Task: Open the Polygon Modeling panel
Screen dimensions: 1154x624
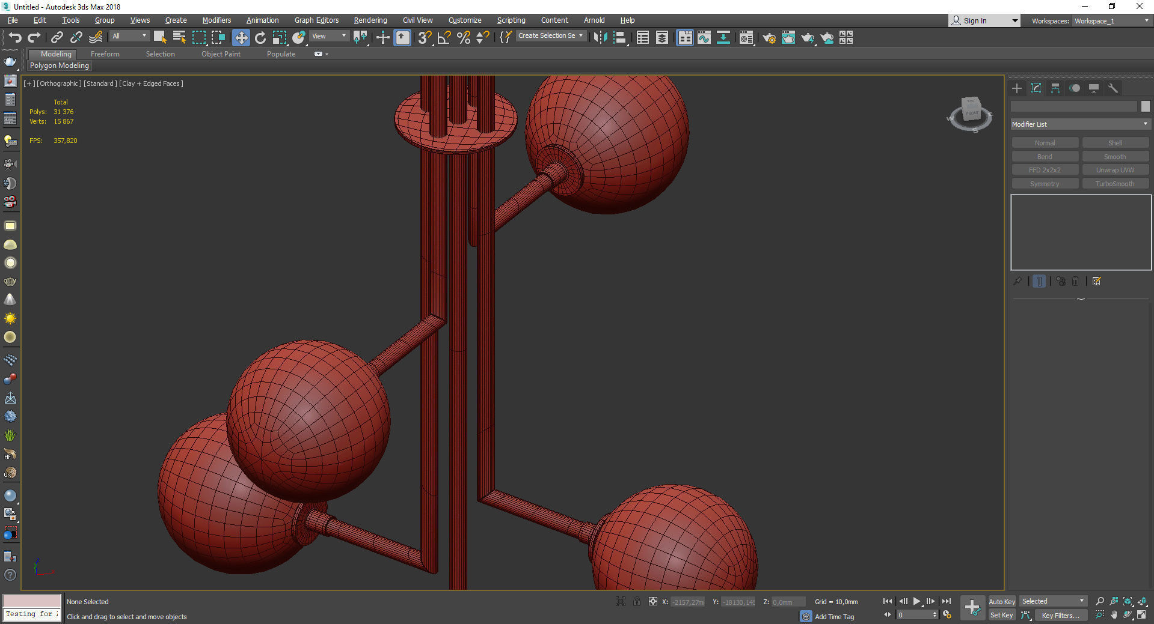Action: click(x=60, y=65)
